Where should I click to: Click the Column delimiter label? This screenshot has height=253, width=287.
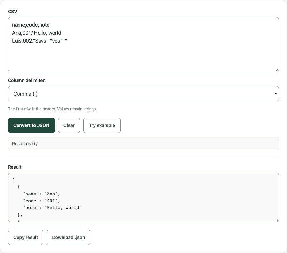coord(26,80)
